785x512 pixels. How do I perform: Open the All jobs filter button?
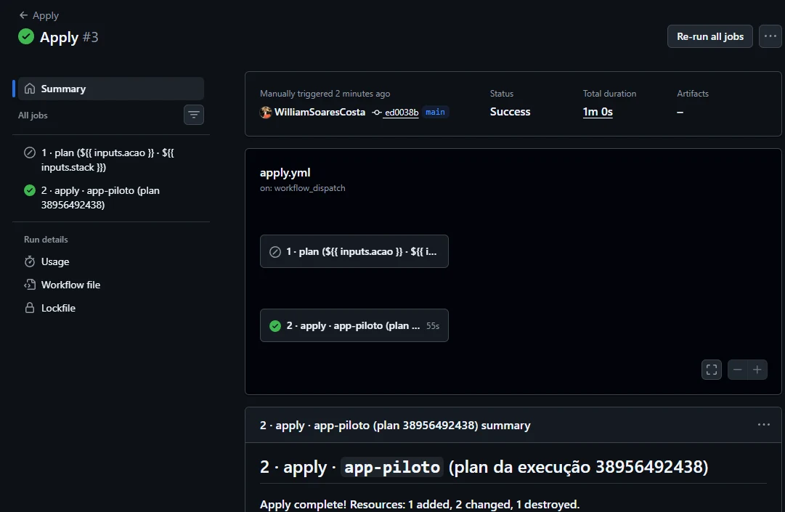coord(194,115)
